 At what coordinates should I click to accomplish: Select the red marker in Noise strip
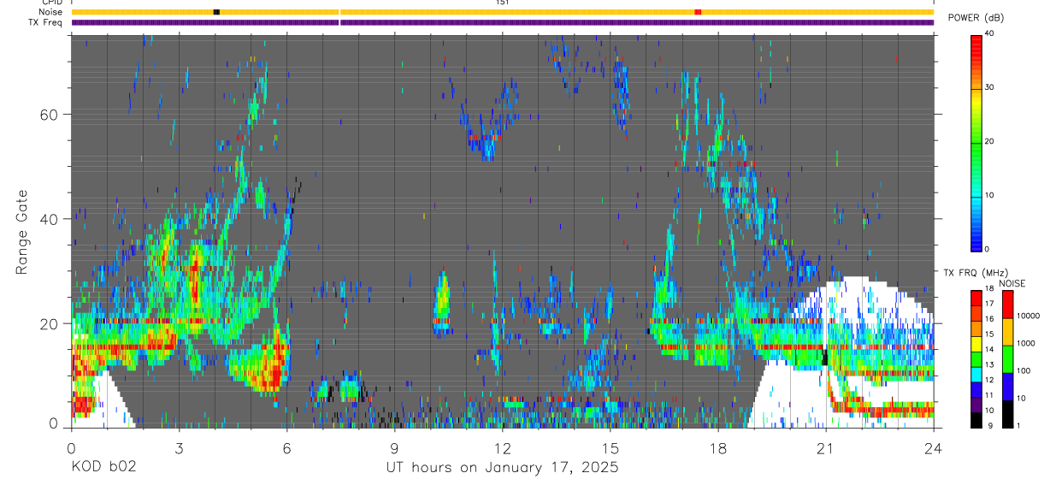coord(698,12)
